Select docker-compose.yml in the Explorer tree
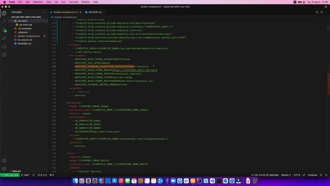Viewport: 330px width, 186px height. click(x=29, y=36)
